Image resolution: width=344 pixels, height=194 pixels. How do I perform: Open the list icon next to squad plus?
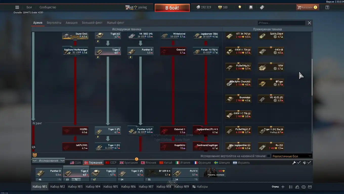(291, 187)
